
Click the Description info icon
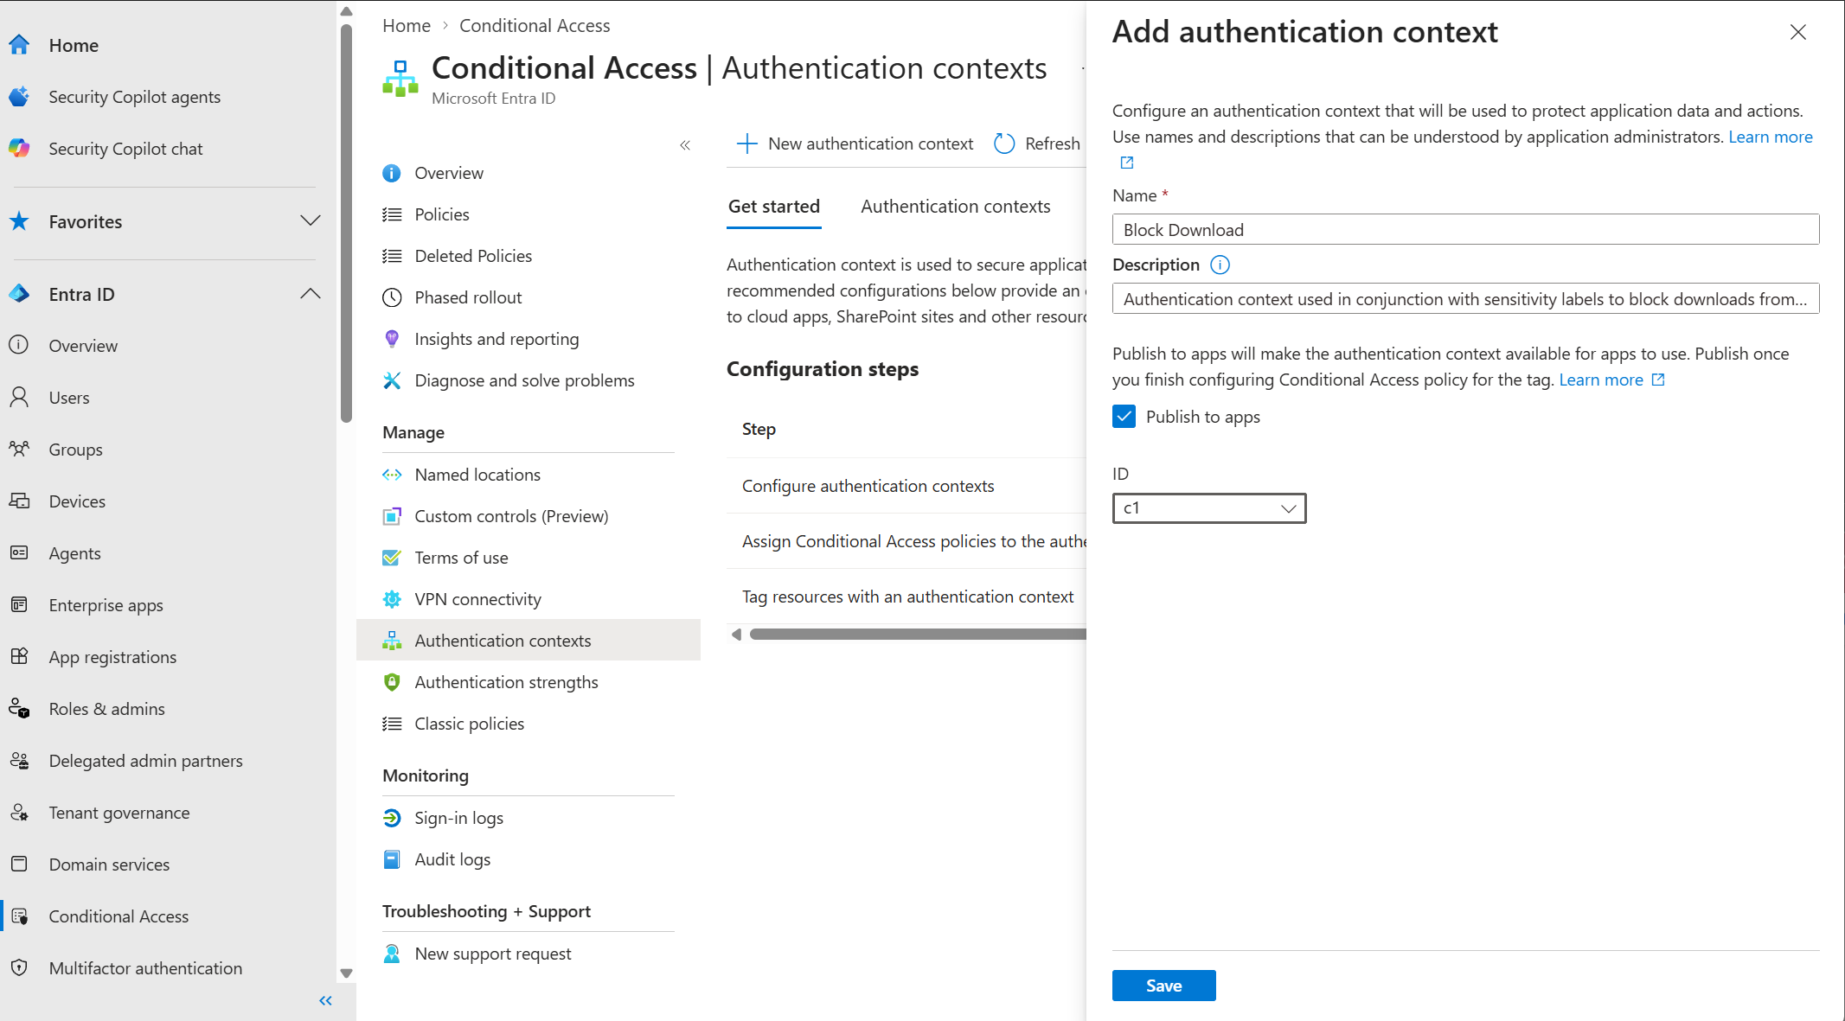(1220, 265)
